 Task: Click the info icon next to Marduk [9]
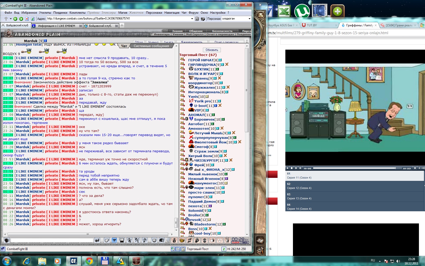coord(45,41)
